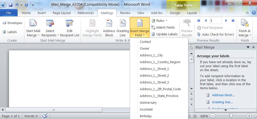
Task: Open Finish & Merge dropdown
Action: pyautogui.click(x=245, y=28)
